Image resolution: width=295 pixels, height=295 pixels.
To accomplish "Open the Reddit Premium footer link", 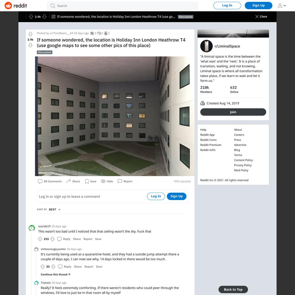I will tap(211, 145).
